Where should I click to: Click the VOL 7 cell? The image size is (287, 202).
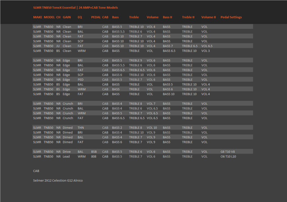click(151, 104)
